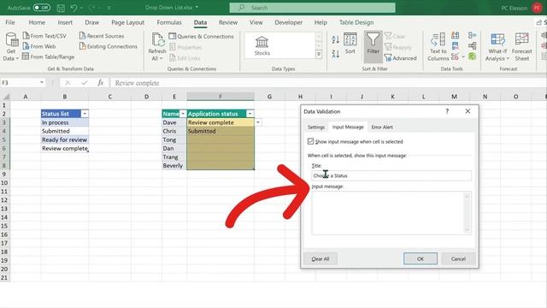Sort A to Z ascending
This screenshot has height=308, width=547.
(x=336, y=39)
